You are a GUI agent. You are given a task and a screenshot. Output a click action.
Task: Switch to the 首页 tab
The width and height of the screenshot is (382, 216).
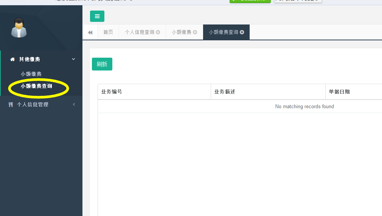(x=108, y=32)
